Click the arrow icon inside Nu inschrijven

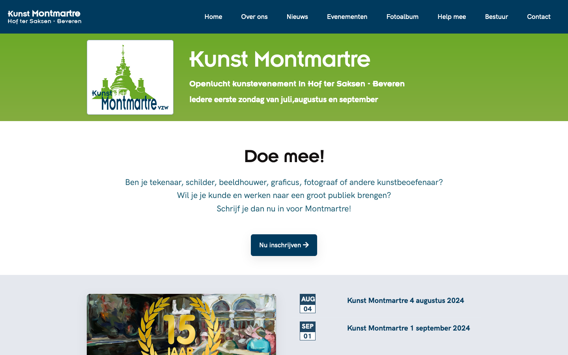(306, 245)
